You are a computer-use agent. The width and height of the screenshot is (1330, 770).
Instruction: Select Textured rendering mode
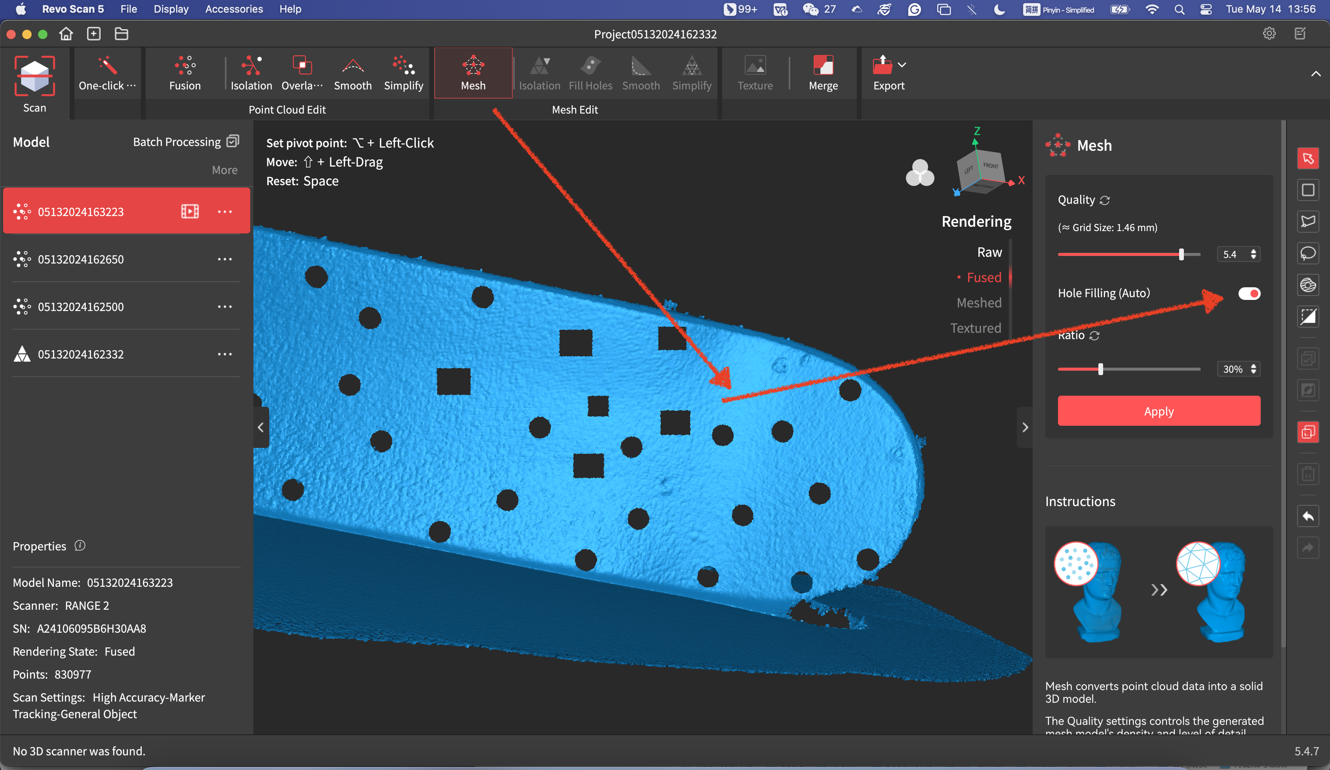click(x=975, y=328)
